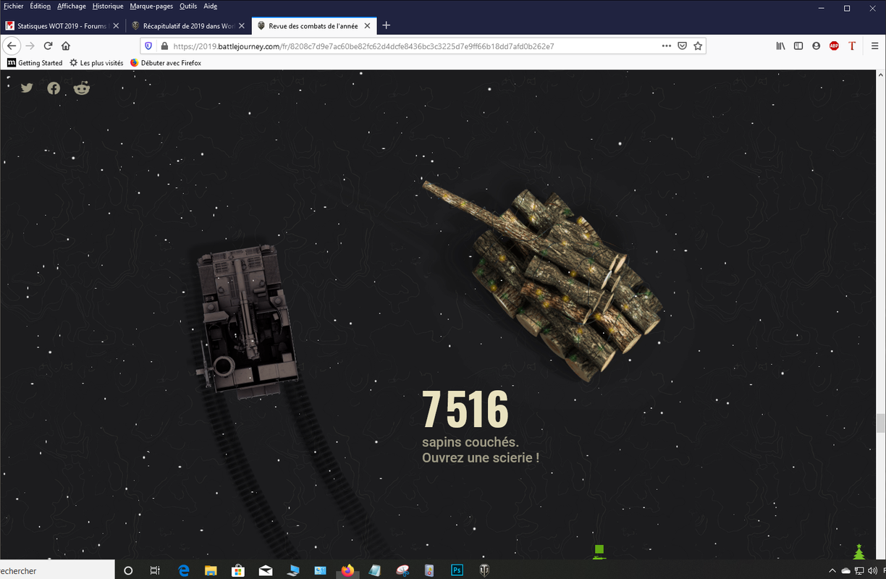Open the Marque-pages menu

(151, 6)
